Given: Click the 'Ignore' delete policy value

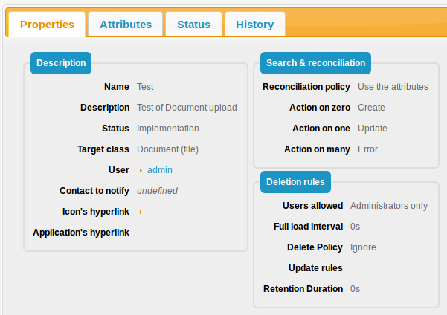Looking at the screenshot, I should coord(363,247).
